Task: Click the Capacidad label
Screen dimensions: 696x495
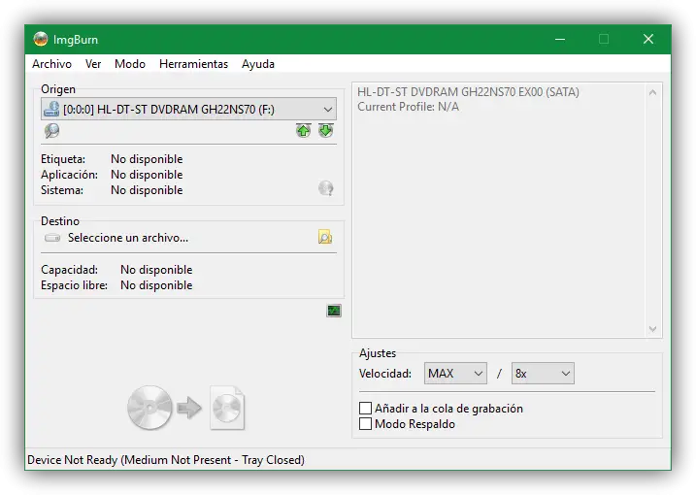Action: [x=69, y=270]
